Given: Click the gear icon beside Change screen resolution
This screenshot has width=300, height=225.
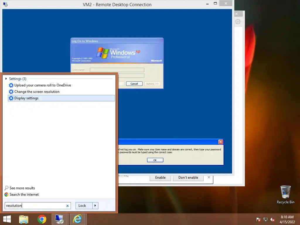Looking at the screenshot, I should tap(11, 92).
